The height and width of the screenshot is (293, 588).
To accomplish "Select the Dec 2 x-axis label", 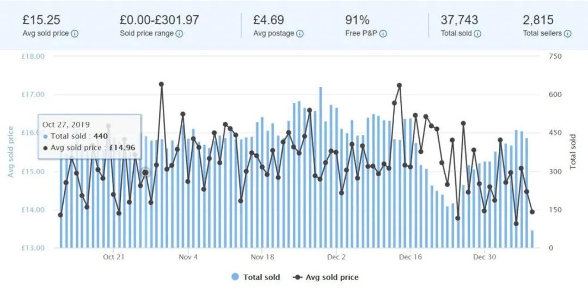I will (x=336, y=257).
